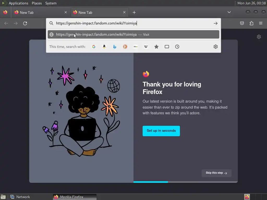The image size is (267, 200).
Task: Search open tabs using the tabs icon
Action: point(167,47)
